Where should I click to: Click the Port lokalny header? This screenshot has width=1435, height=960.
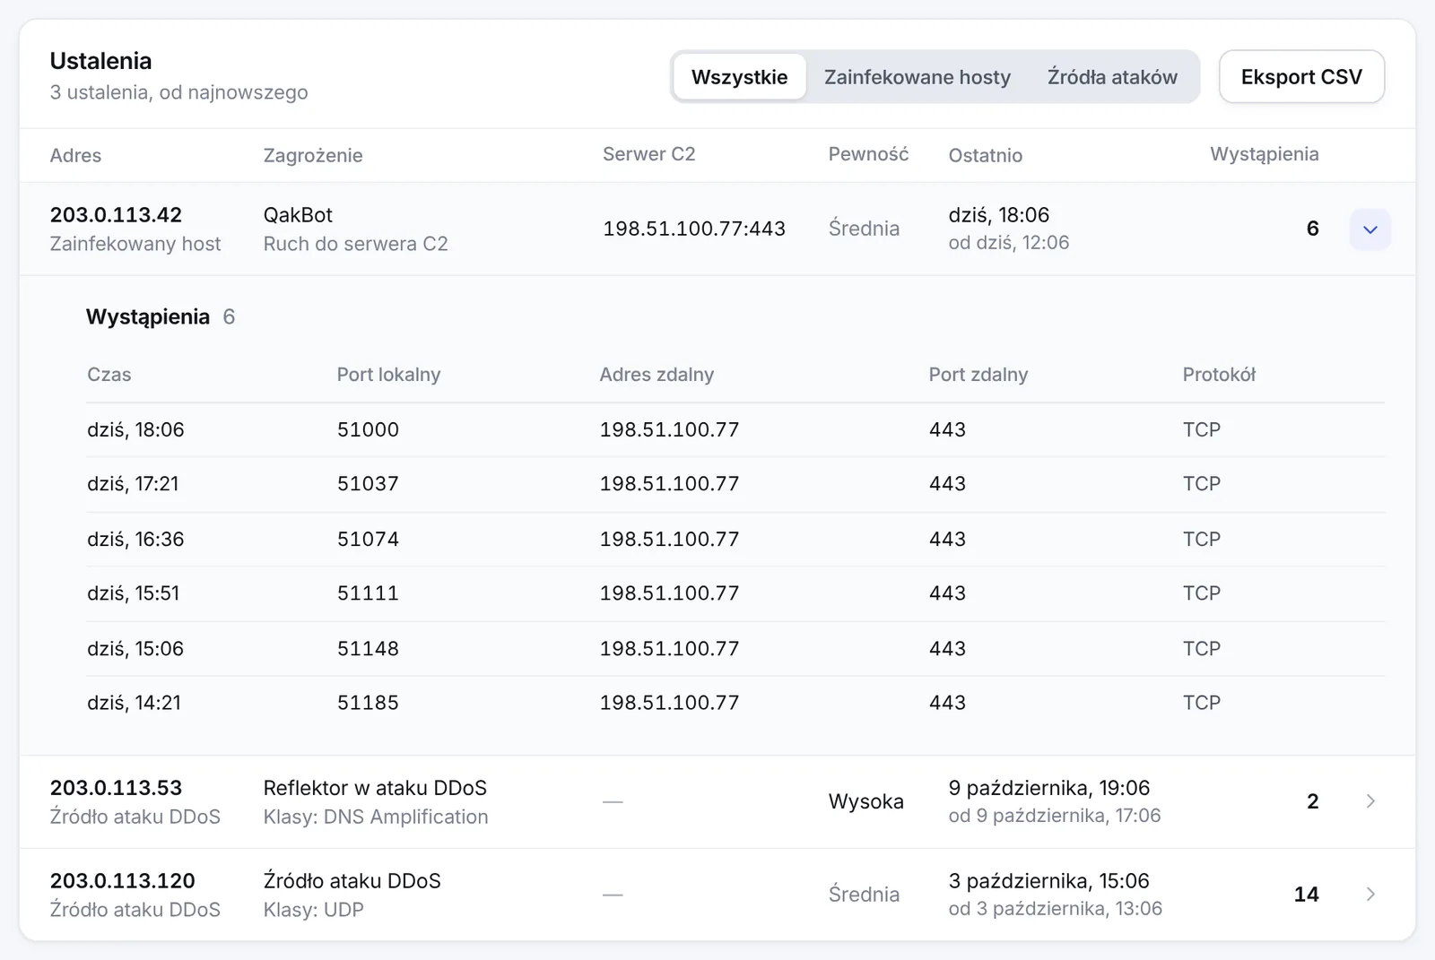pyautogui.click(x=388, y=375)
